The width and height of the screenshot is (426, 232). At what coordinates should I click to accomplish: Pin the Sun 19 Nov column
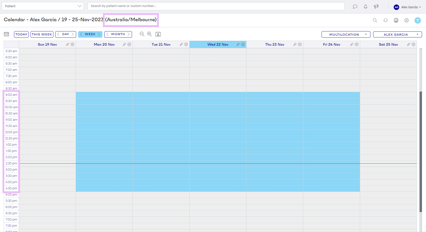(x=67, y=44)
